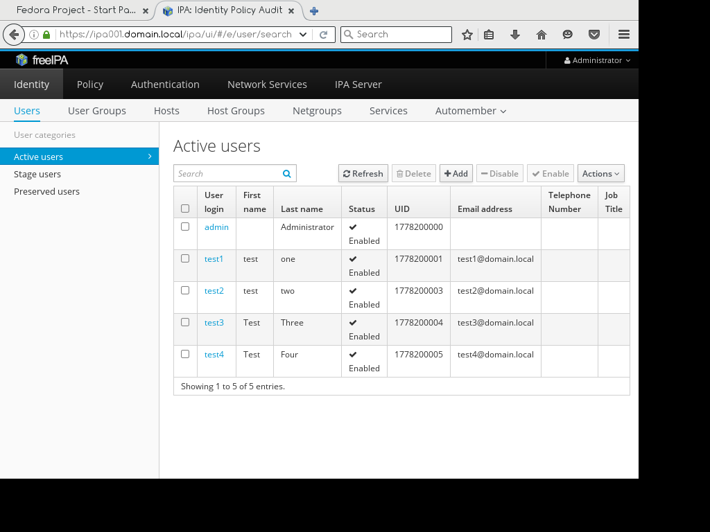The image size is (710, 532).
Task: Check the box for user test3
Action: click(184, 322)
